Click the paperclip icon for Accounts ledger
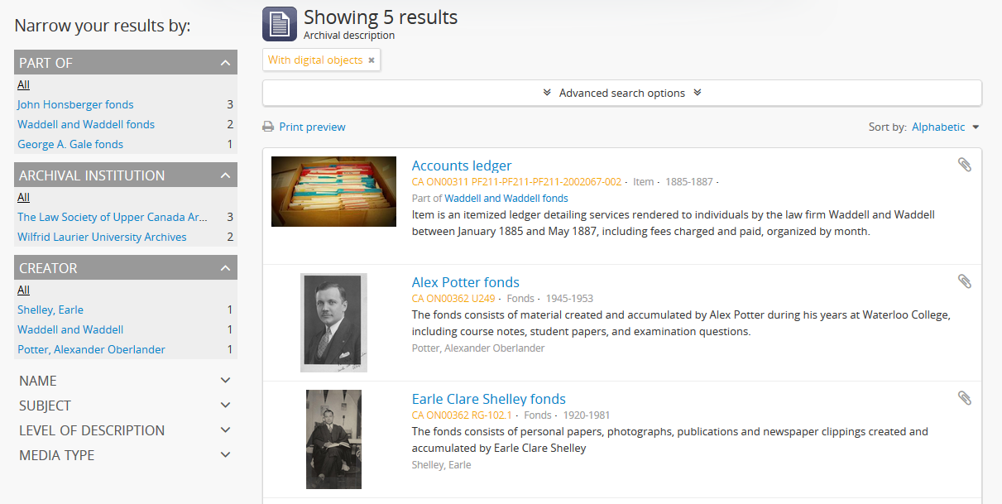This screenshot has width=1002, height=504. pos(964,165)
